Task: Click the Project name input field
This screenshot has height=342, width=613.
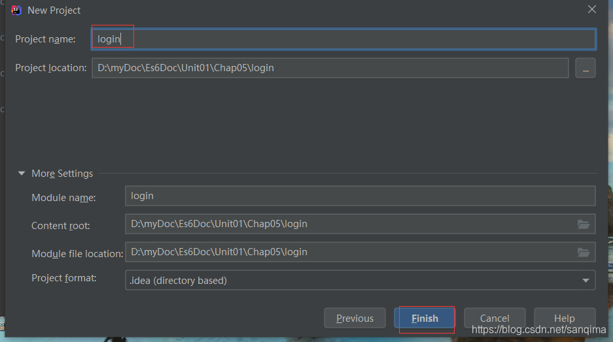Action: click(343, 39)
